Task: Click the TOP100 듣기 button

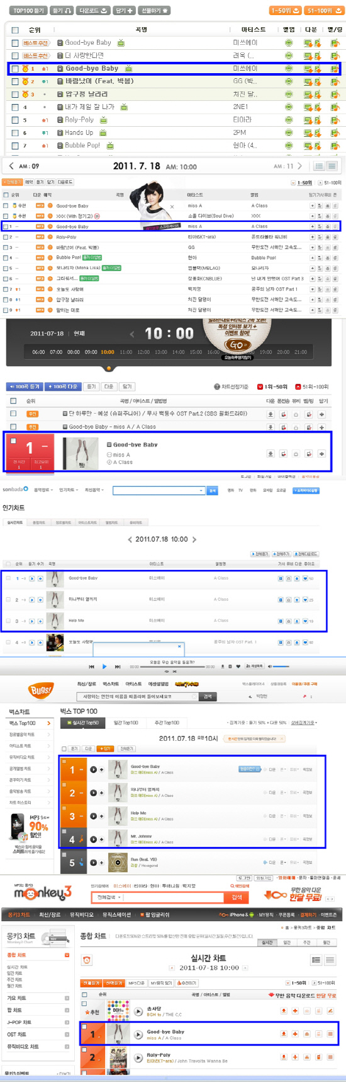Action: [29, 11]
